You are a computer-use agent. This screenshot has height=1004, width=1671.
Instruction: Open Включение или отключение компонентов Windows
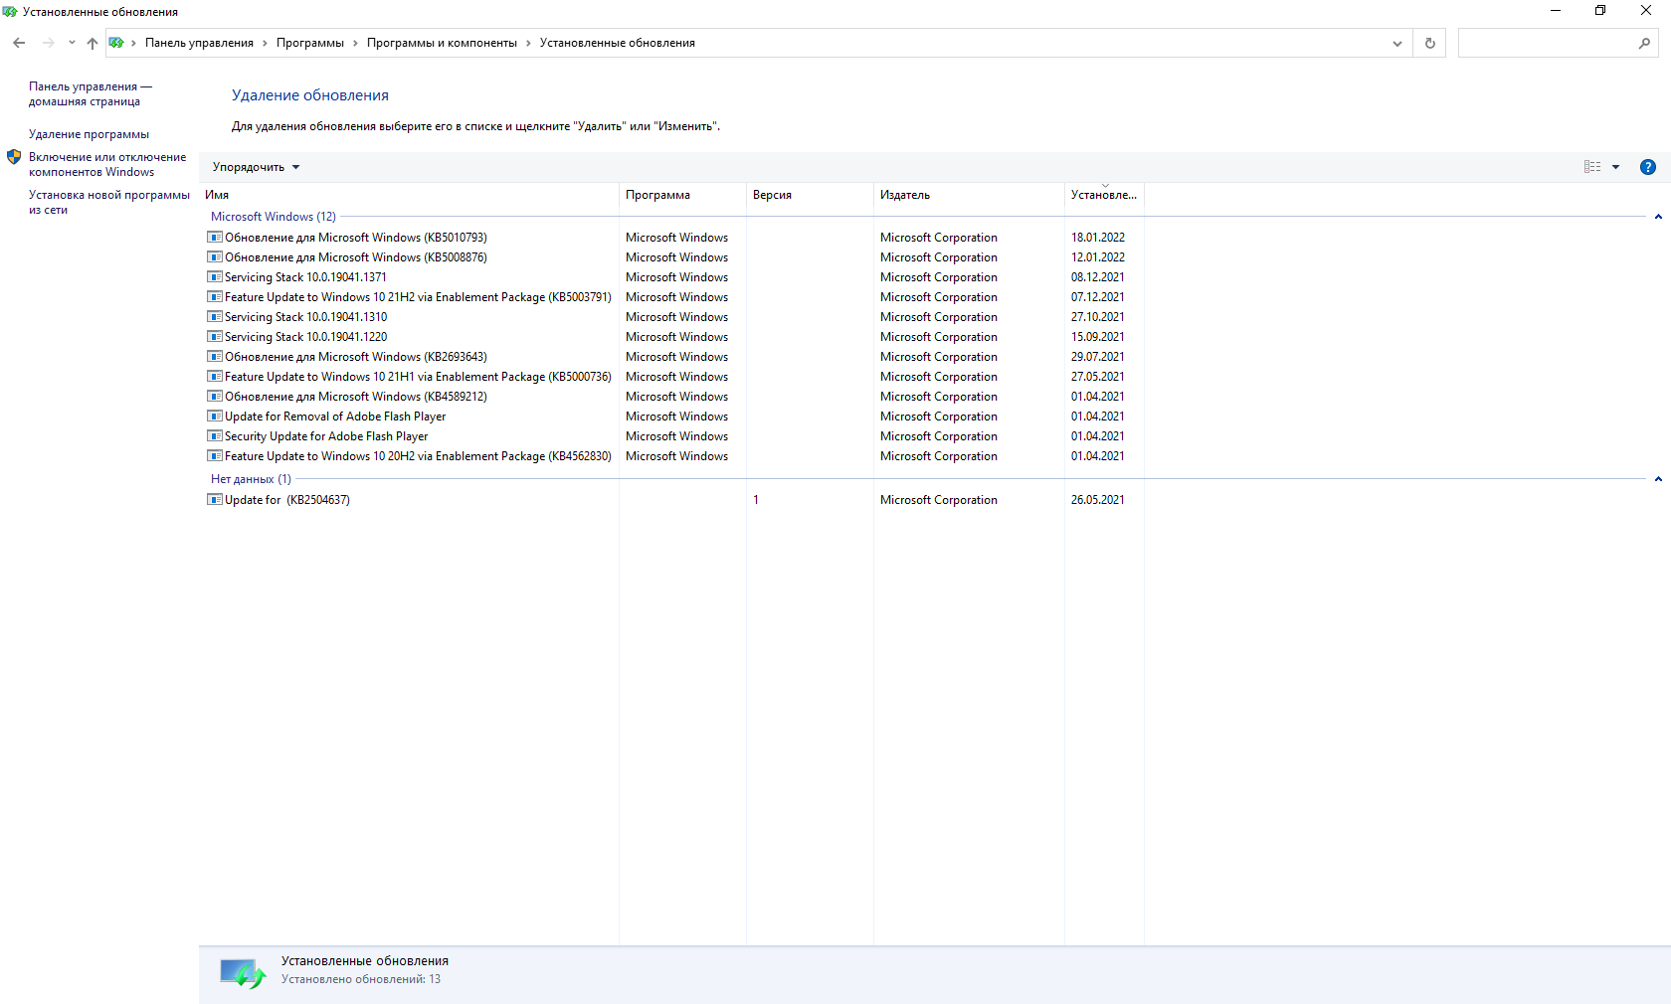click(106, 164)
